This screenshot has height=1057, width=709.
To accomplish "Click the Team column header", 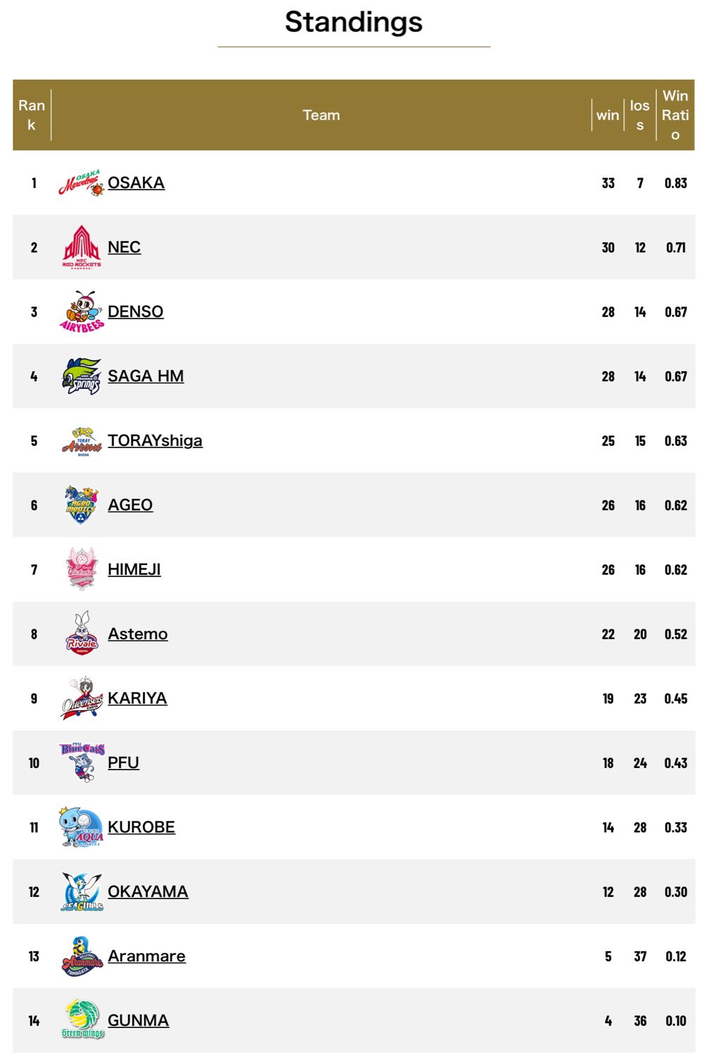I will point(321,115).
